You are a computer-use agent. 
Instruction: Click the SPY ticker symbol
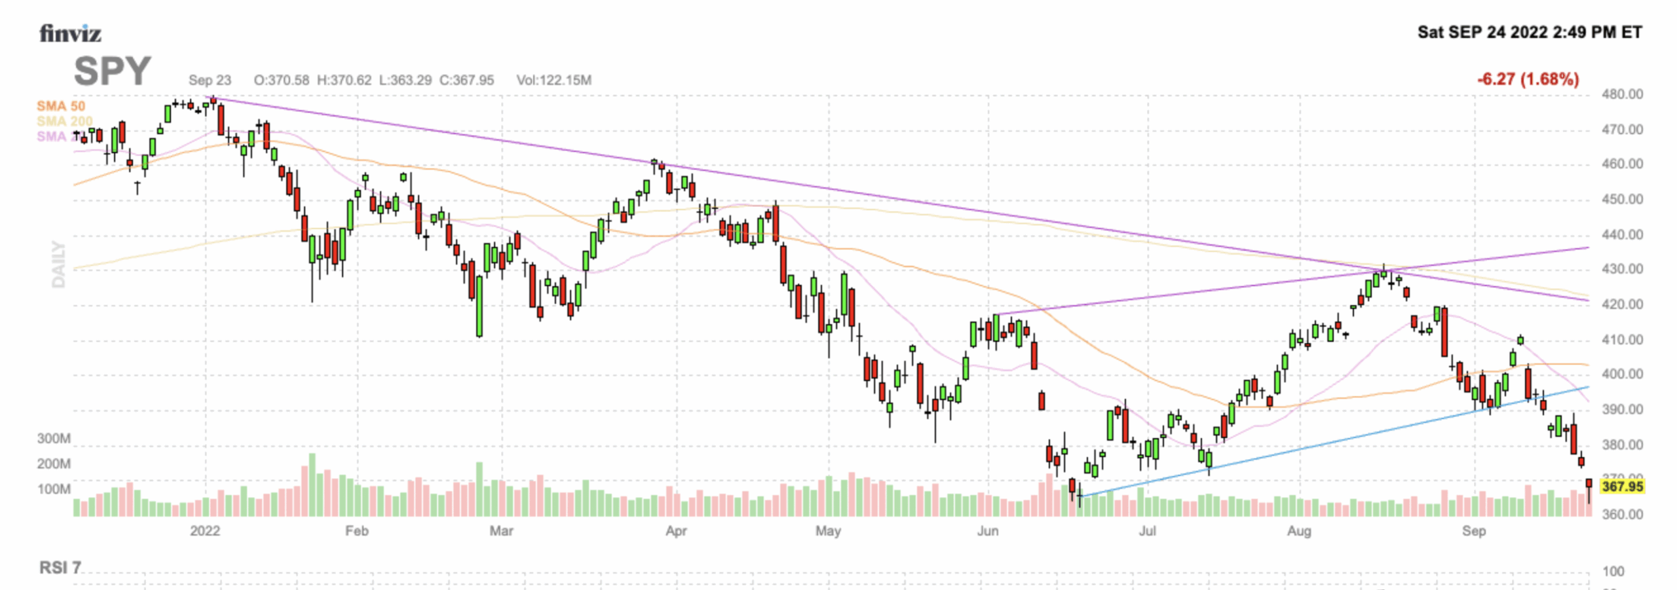[x=112, y=71]
